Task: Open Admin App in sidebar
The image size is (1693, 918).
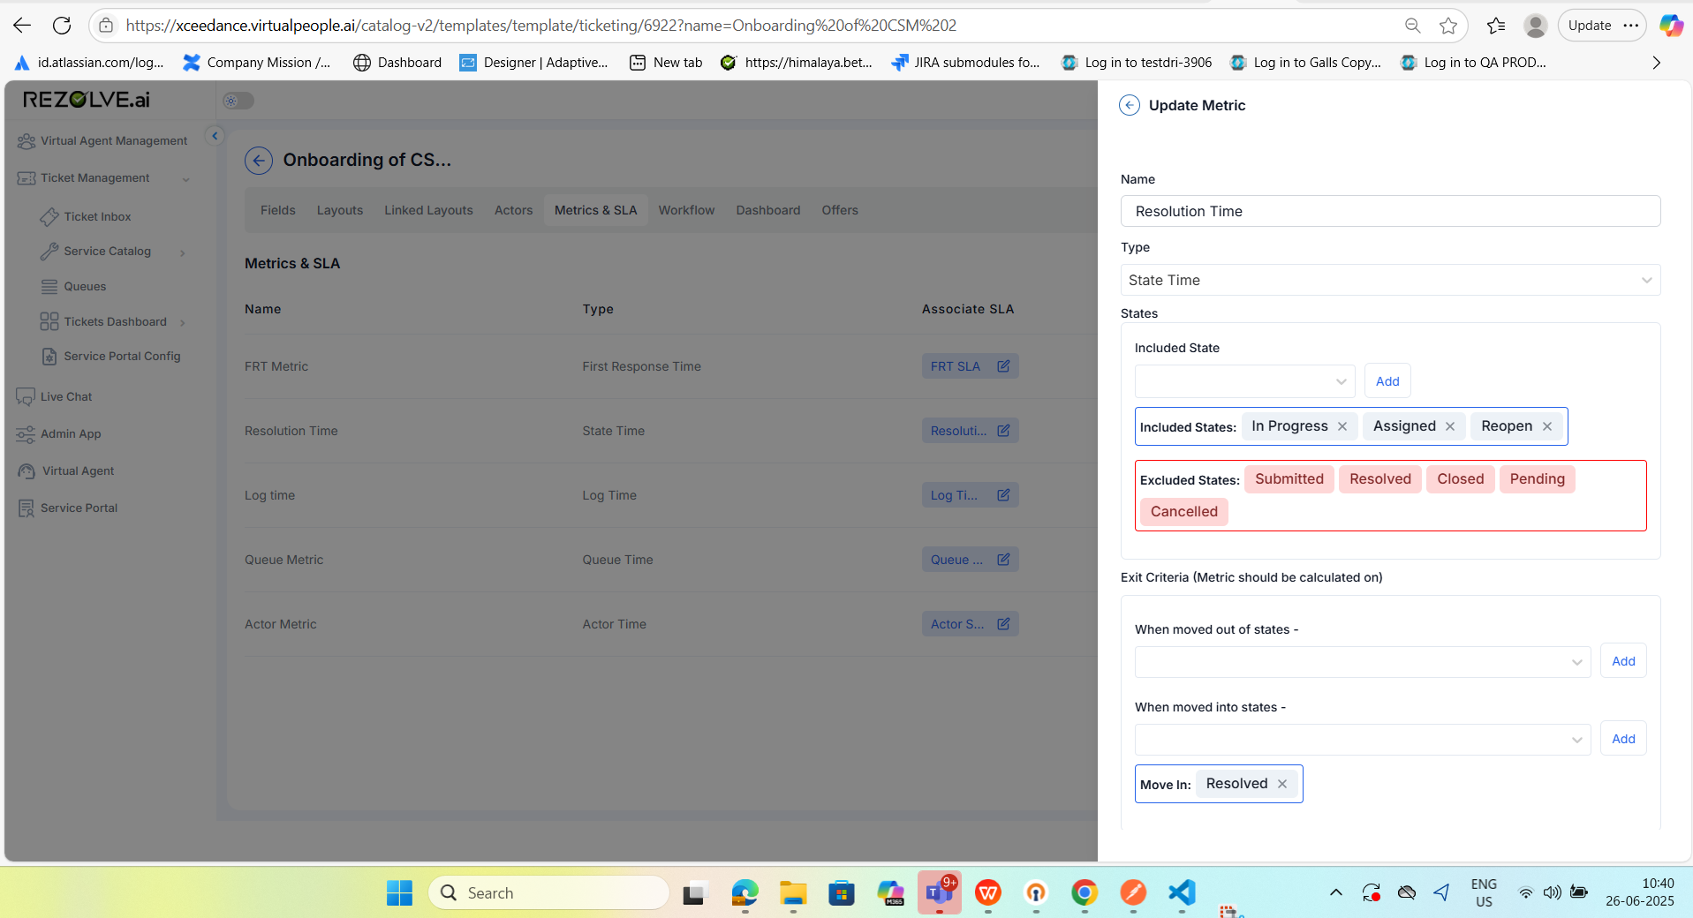Action: pyautogui.click(x=59, y=434)
